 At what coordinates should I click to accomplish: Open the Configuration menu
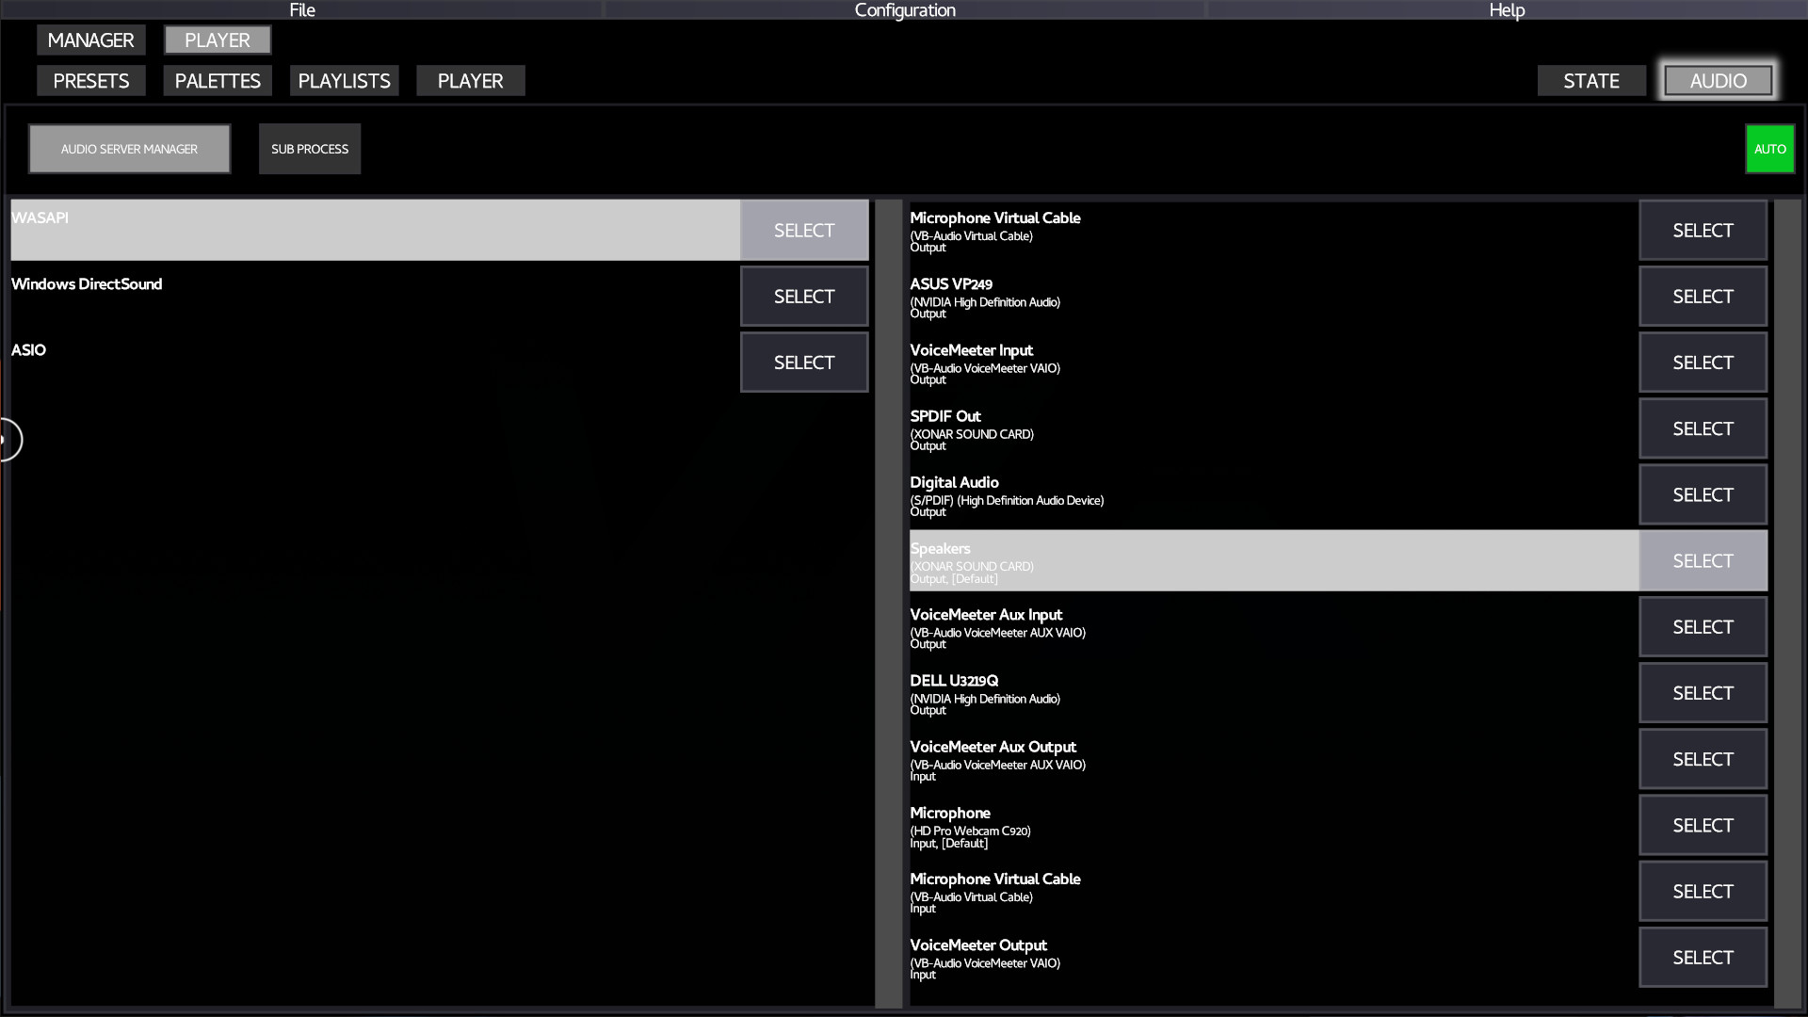pos(904,10)
